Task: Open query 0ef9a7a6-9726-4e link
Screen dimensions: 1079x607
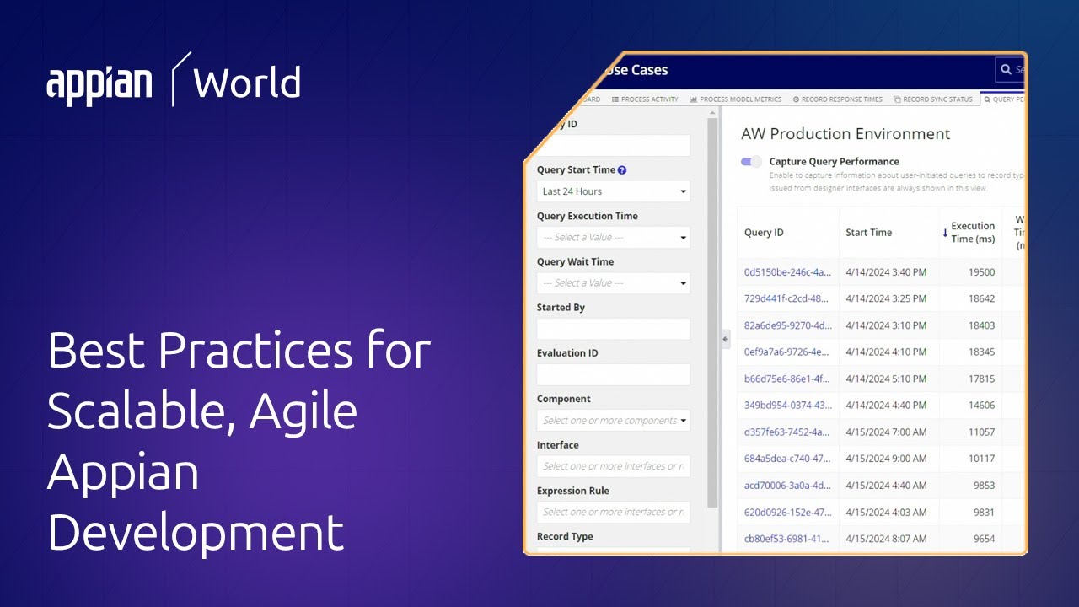Action: [x=787, y=352]
